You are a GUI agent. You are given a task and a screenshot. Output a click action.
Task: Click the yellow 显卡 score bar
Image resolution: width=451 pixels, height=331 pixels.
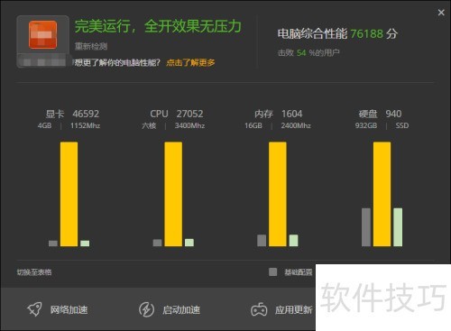69,194
